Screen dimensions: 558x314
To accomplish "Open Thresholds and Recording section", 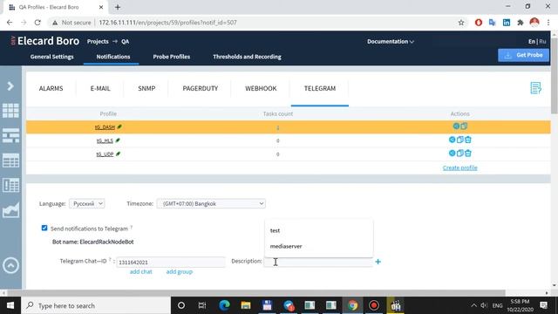I will [247, 57].
